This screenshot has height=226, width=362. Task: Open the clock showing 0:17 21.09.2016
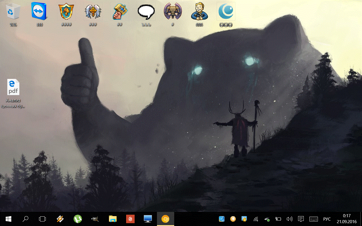pos(346,219)
